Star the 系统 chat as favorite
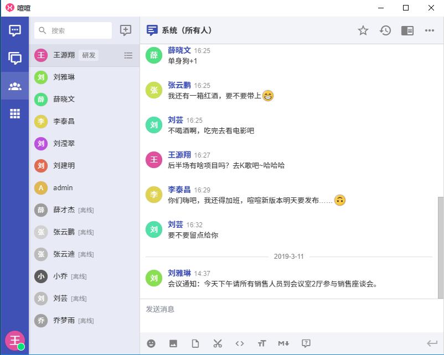The image size is (444, 355). [x=363, y=30]
